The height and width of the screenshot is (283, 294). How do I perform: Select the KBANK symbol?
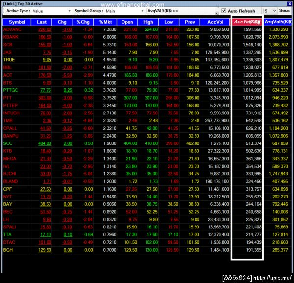(x=11, y=37)
